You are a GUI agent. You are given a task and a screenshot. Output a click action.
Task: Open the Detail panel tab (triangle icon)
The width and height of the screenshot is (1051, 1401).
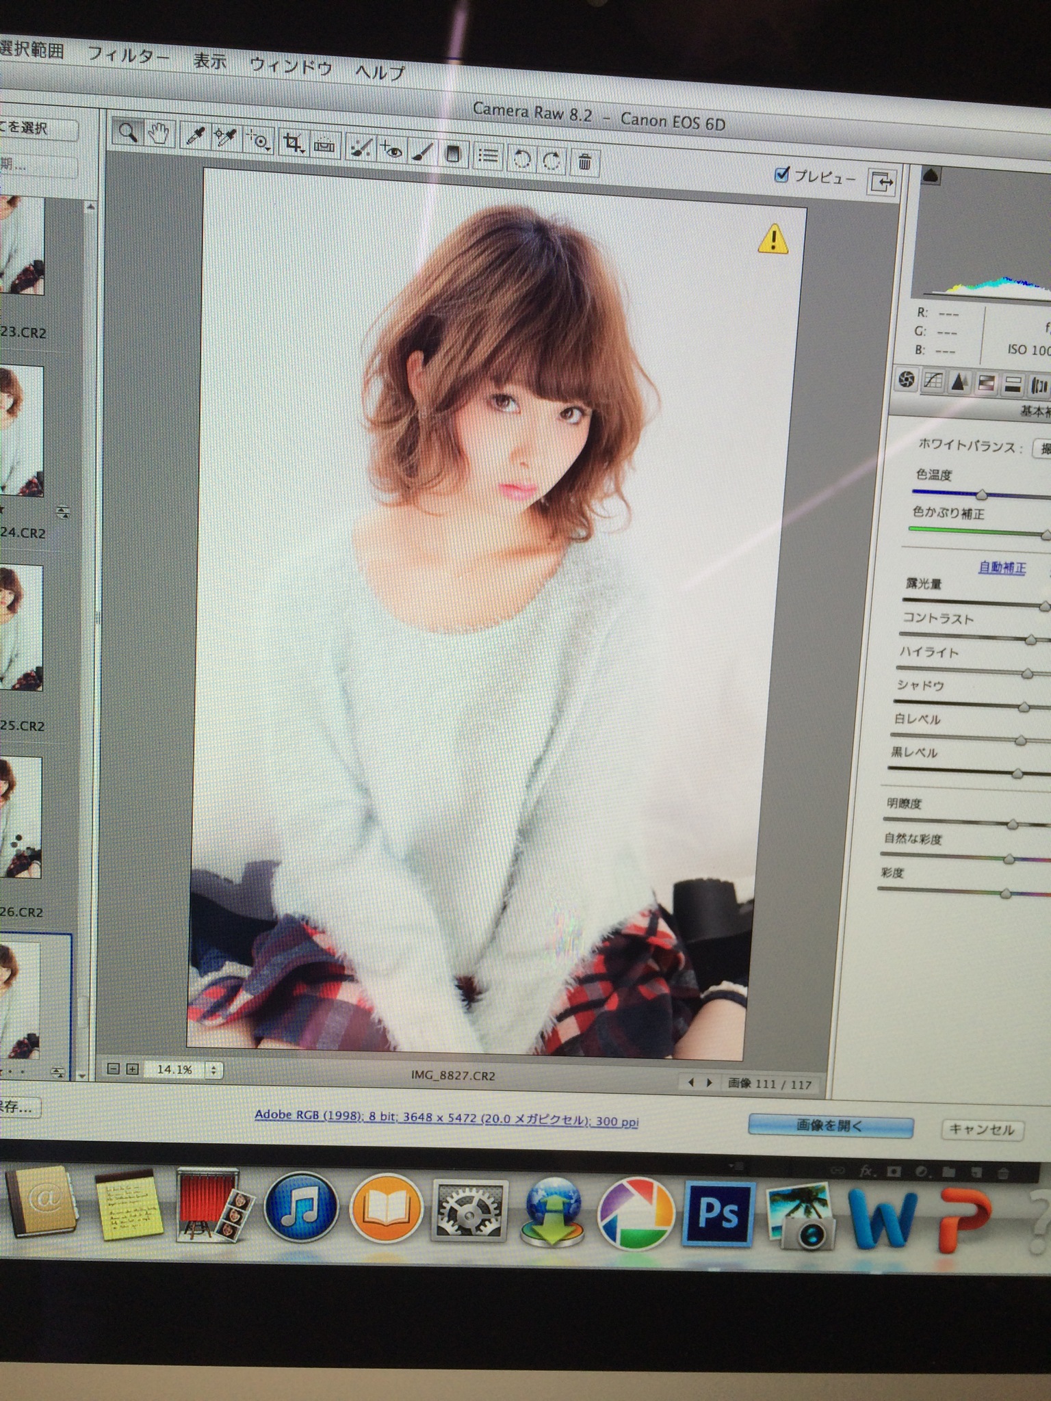pos(959,383)
